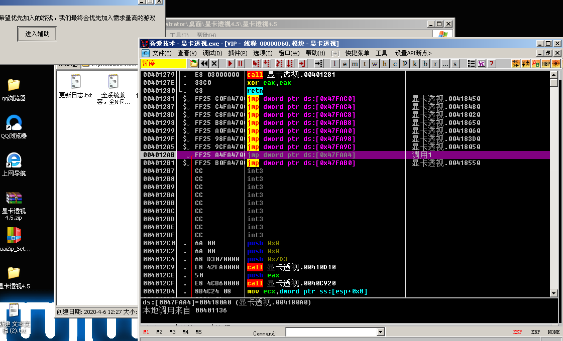Select the M3 memory button
Image resolution: width=563 pixels, height=341 pixels.
point(172,332)
